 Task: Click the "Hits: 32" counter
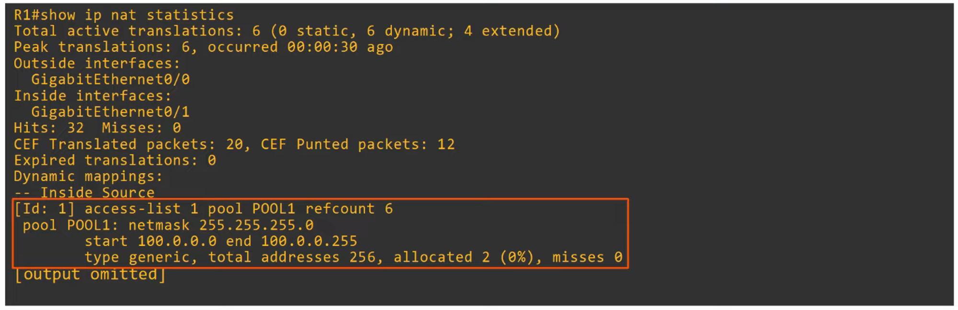pyautogui.click(x=49, y=128)
